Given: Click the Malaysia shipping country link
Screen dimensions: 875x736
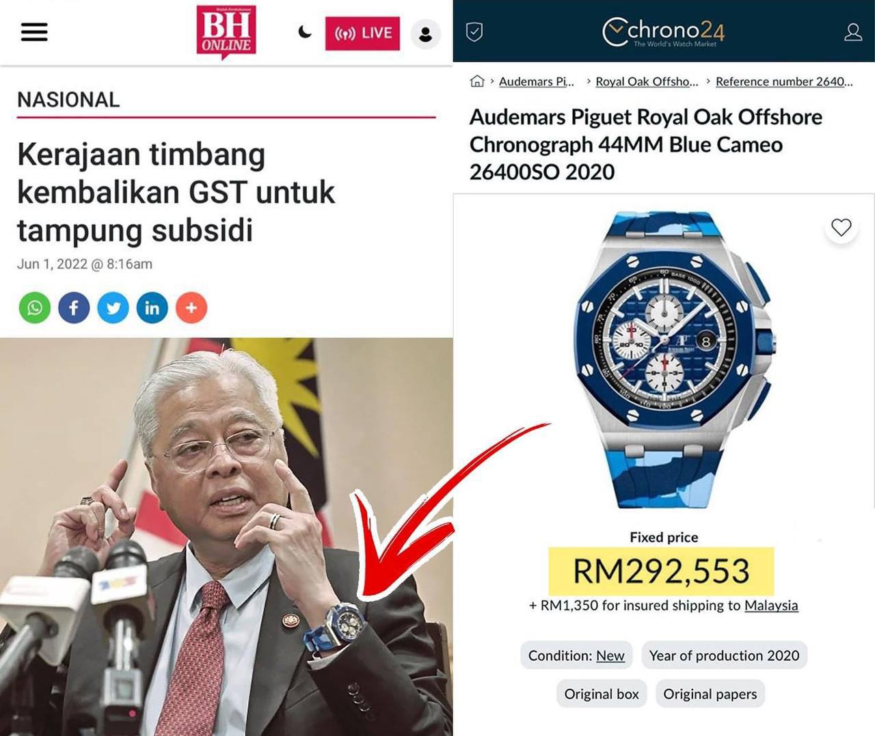Looking at the screenshot, I should [771, 605].
